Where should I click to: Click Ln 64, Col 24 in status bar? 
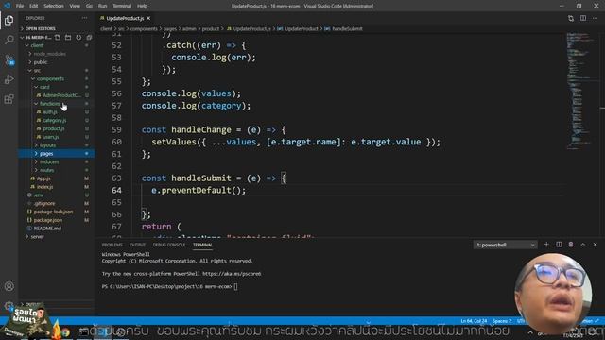tap(474, 321)
